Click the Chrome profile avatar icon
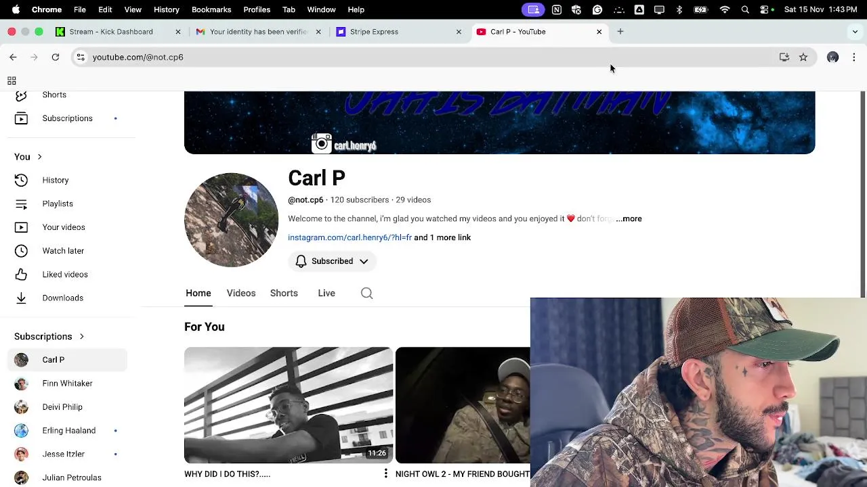Image resolution: width=867 pixels, height=487 pixels. (832, 57)
